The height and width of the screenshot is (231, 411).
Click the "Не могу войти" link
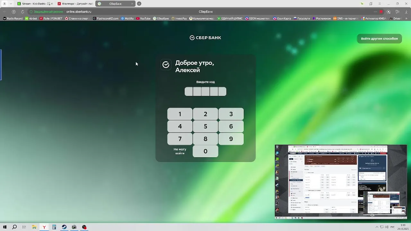click(180, 151)
